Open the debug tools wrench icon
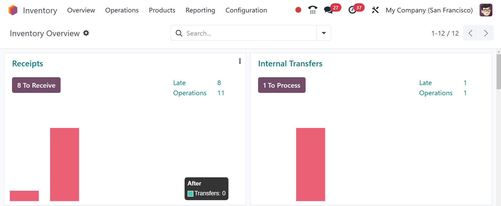Screen dimensions: 501x206 [x=375, y=10]
